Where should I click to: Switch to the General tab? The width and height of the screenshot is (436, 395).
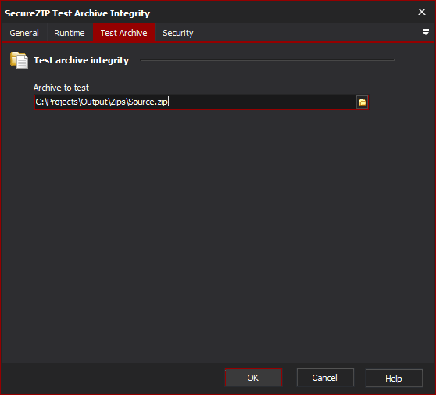(x=24, y=33)
